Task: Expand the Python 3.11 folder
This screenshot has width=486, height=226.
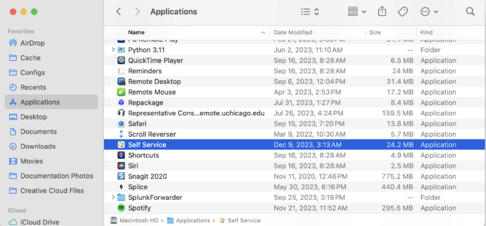Action: pyautogui.click(x=113, y=50)
